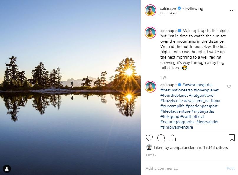Toggle Following status for calsnape
238x175 pixels.
194,8
